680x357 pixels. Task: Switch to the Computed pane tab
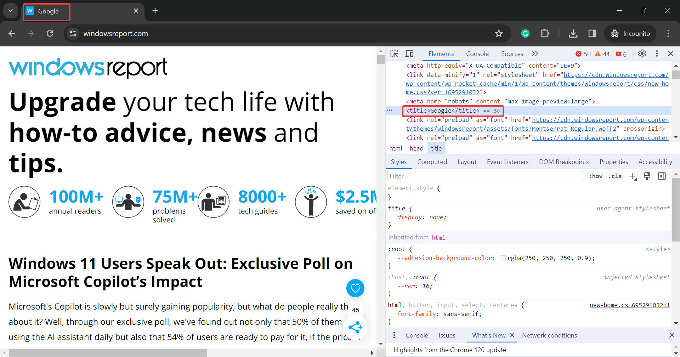pyautogui.click(x=432, y=162)
